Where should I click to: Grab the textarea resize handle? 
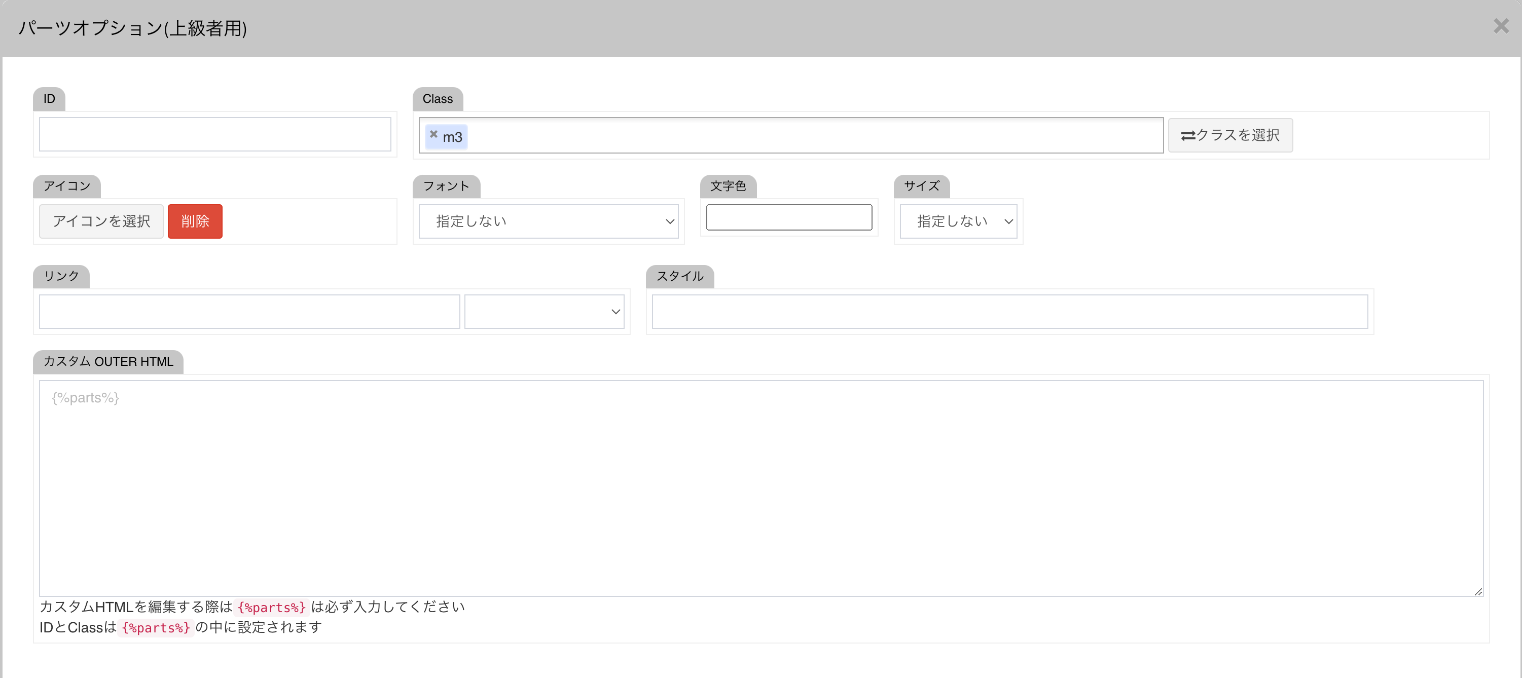tap(1478, 591)
